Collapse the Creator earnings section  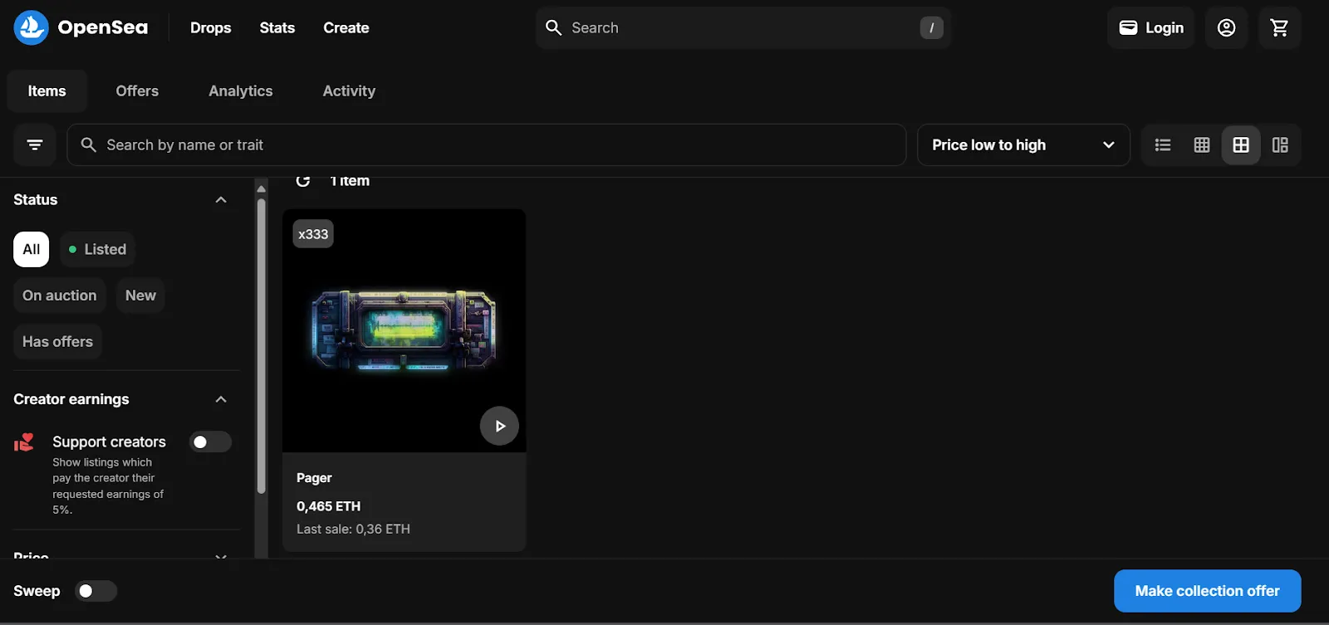click(221, 399)
